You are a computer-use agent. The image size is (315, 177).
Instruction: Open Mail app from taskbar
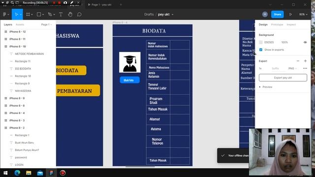pos(40,173)
